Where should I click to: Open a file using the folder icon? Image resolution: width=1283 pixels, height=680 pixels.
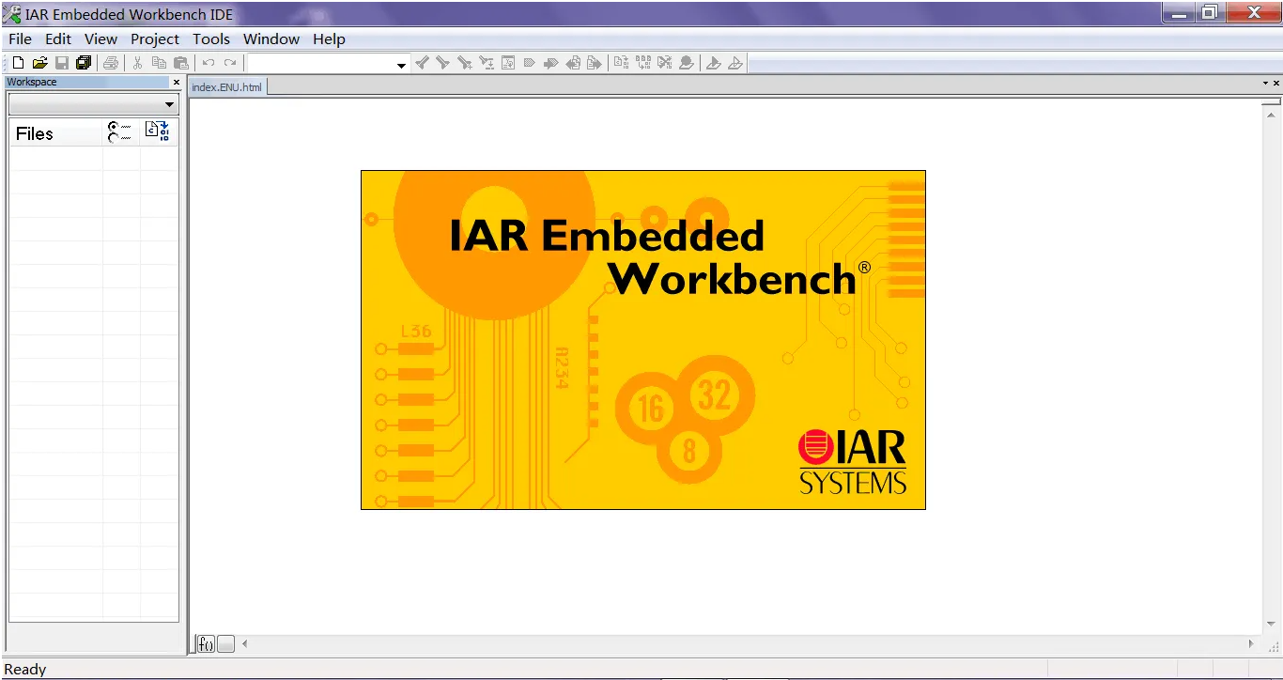click(x=39, y=63)
